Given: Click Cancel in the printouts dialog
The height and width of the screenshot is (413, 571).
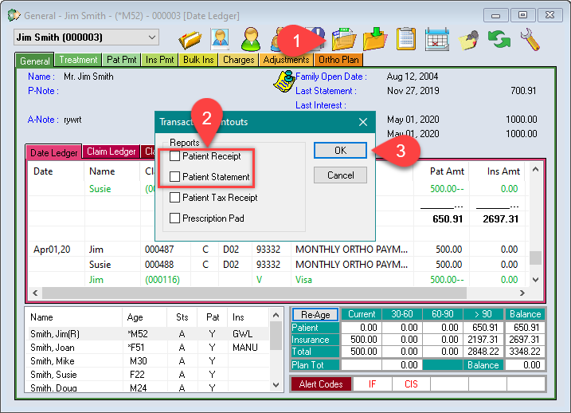Looking at the screenshot, I should click(x=341, y=175).
